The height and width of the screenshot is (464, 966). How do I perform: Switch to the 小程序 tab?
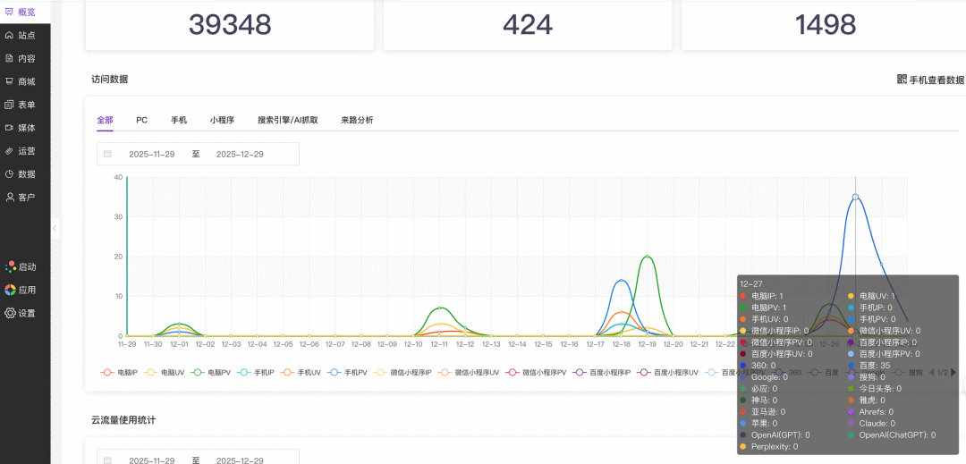click(222, 120)
